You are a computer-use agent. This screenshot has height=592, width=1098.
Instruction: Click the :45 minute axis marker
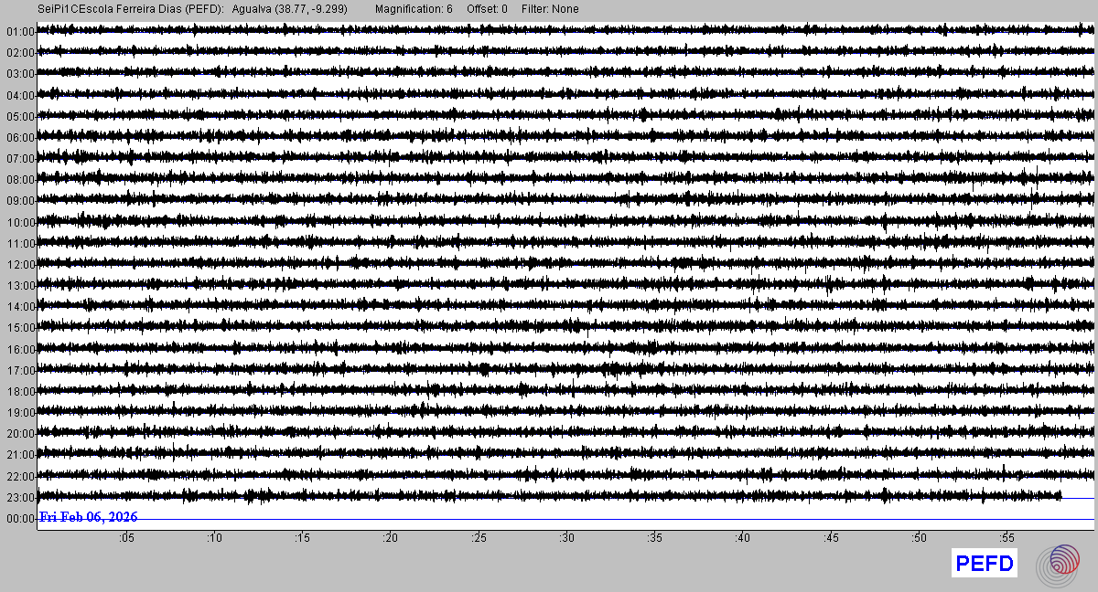tap(831, 539)
